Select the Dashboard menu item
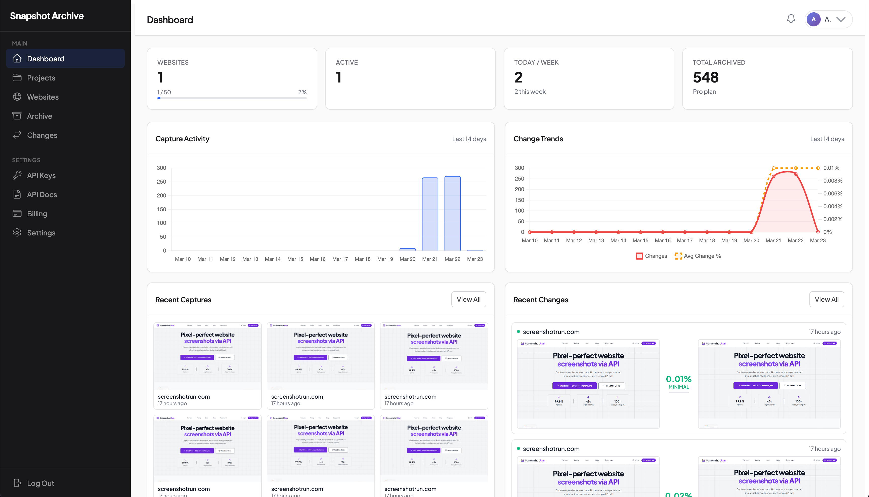The width and height of the screenshot is (869, 497). [65, 58]
